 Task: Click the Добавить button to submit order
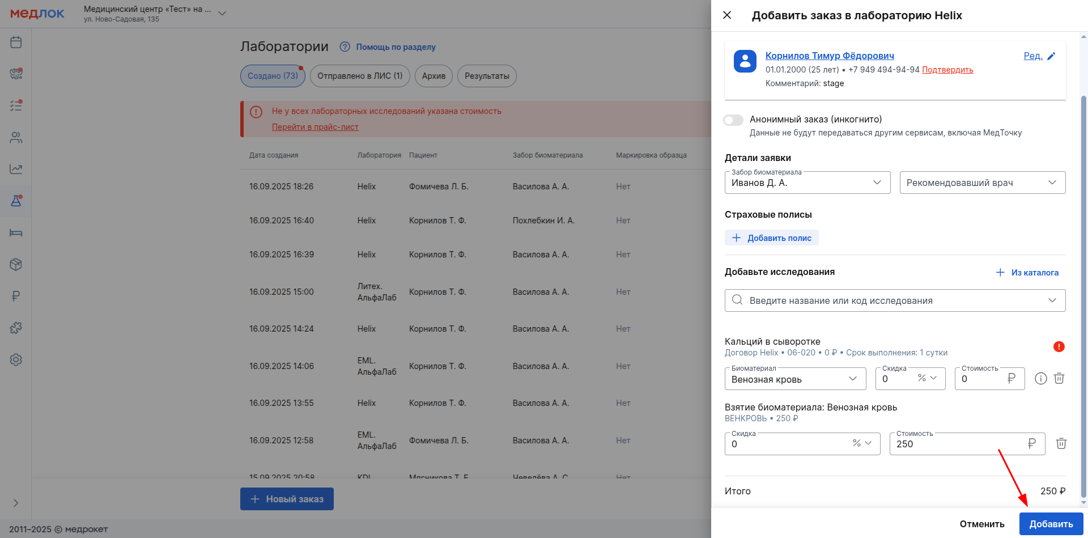[x=1051, y=524]
